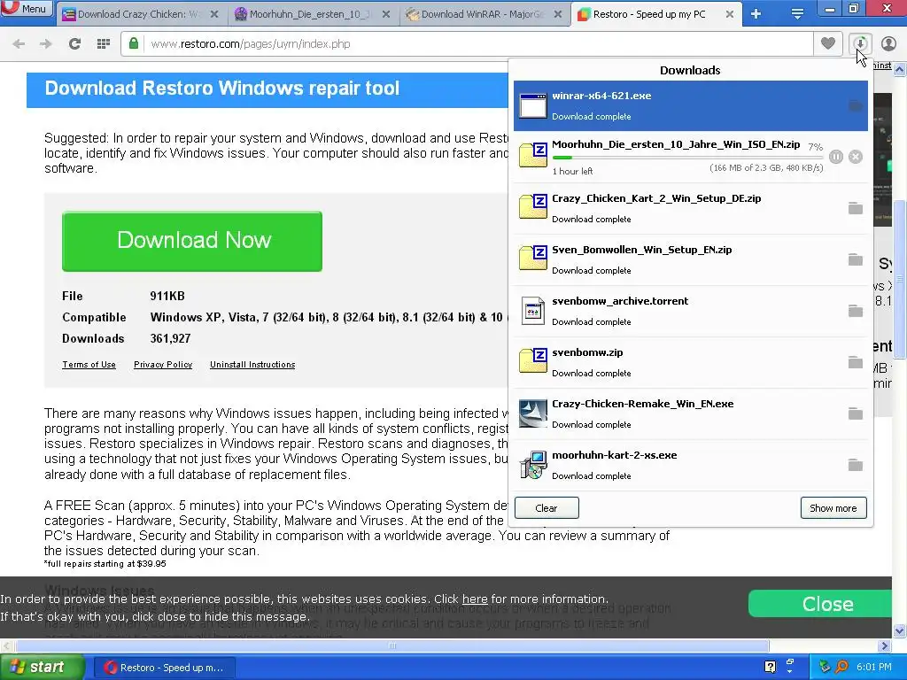Viewport: 907px width, 680px height.
Task: Click the winrar exe file icon
Action: 532,106
